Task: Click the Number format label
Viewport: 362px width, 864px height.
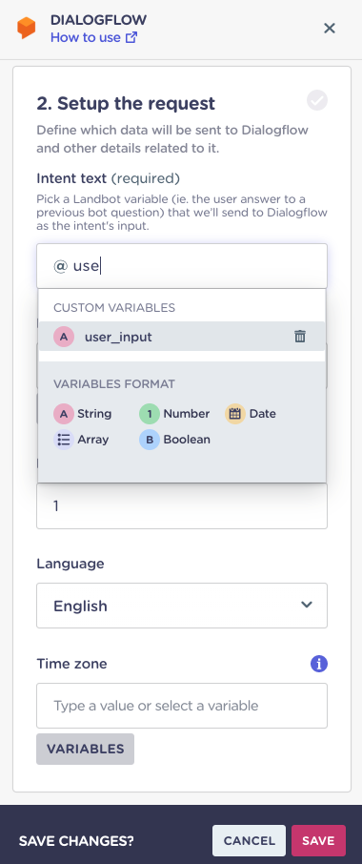Action: tap(187, 414)
